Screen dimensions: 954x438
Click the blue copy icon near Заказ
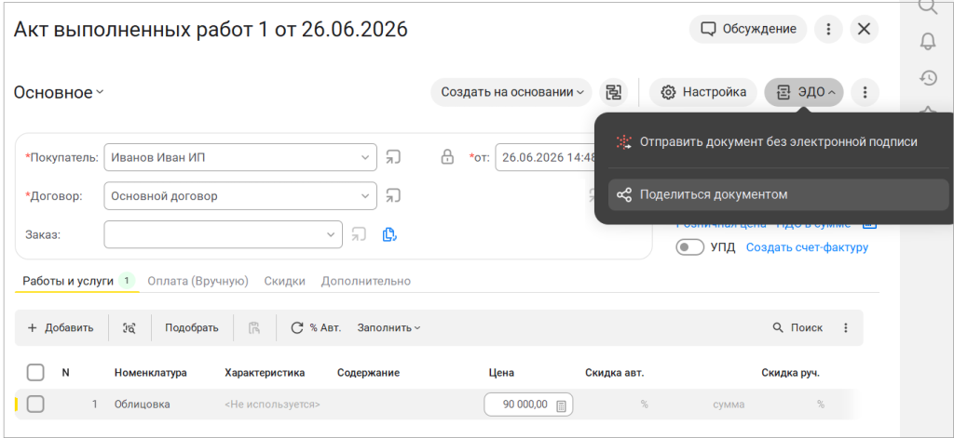[389, 234]
